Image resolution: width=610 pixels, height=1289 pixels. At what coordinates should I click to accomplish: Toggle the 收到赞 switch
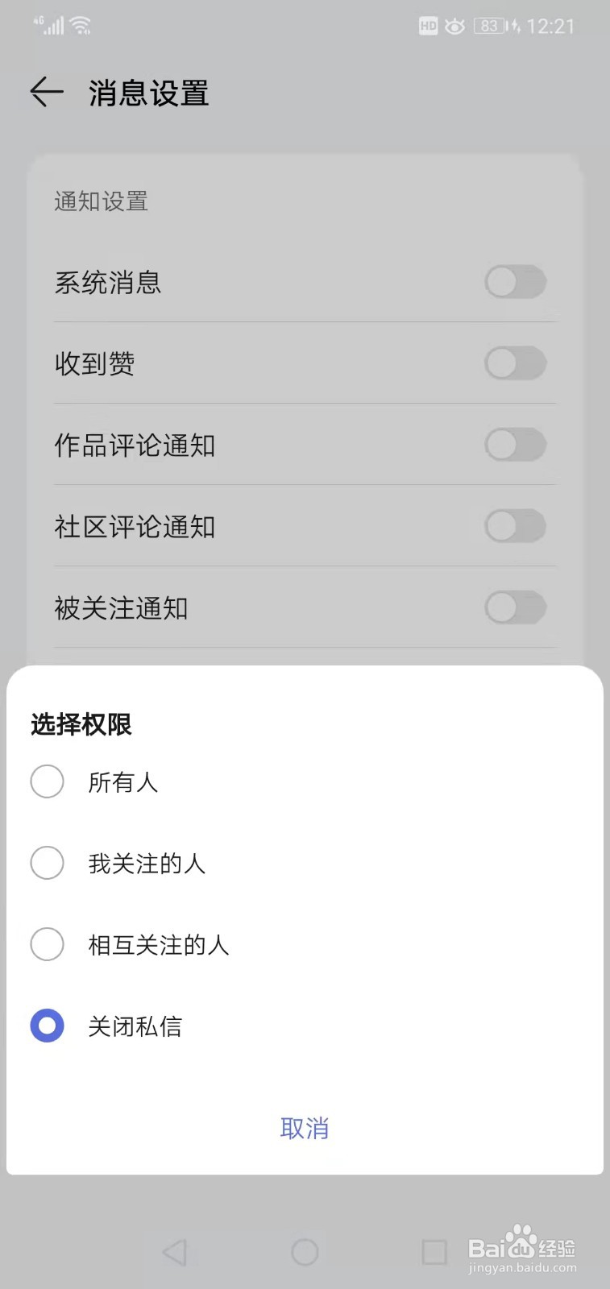click(x=516, y=363)
